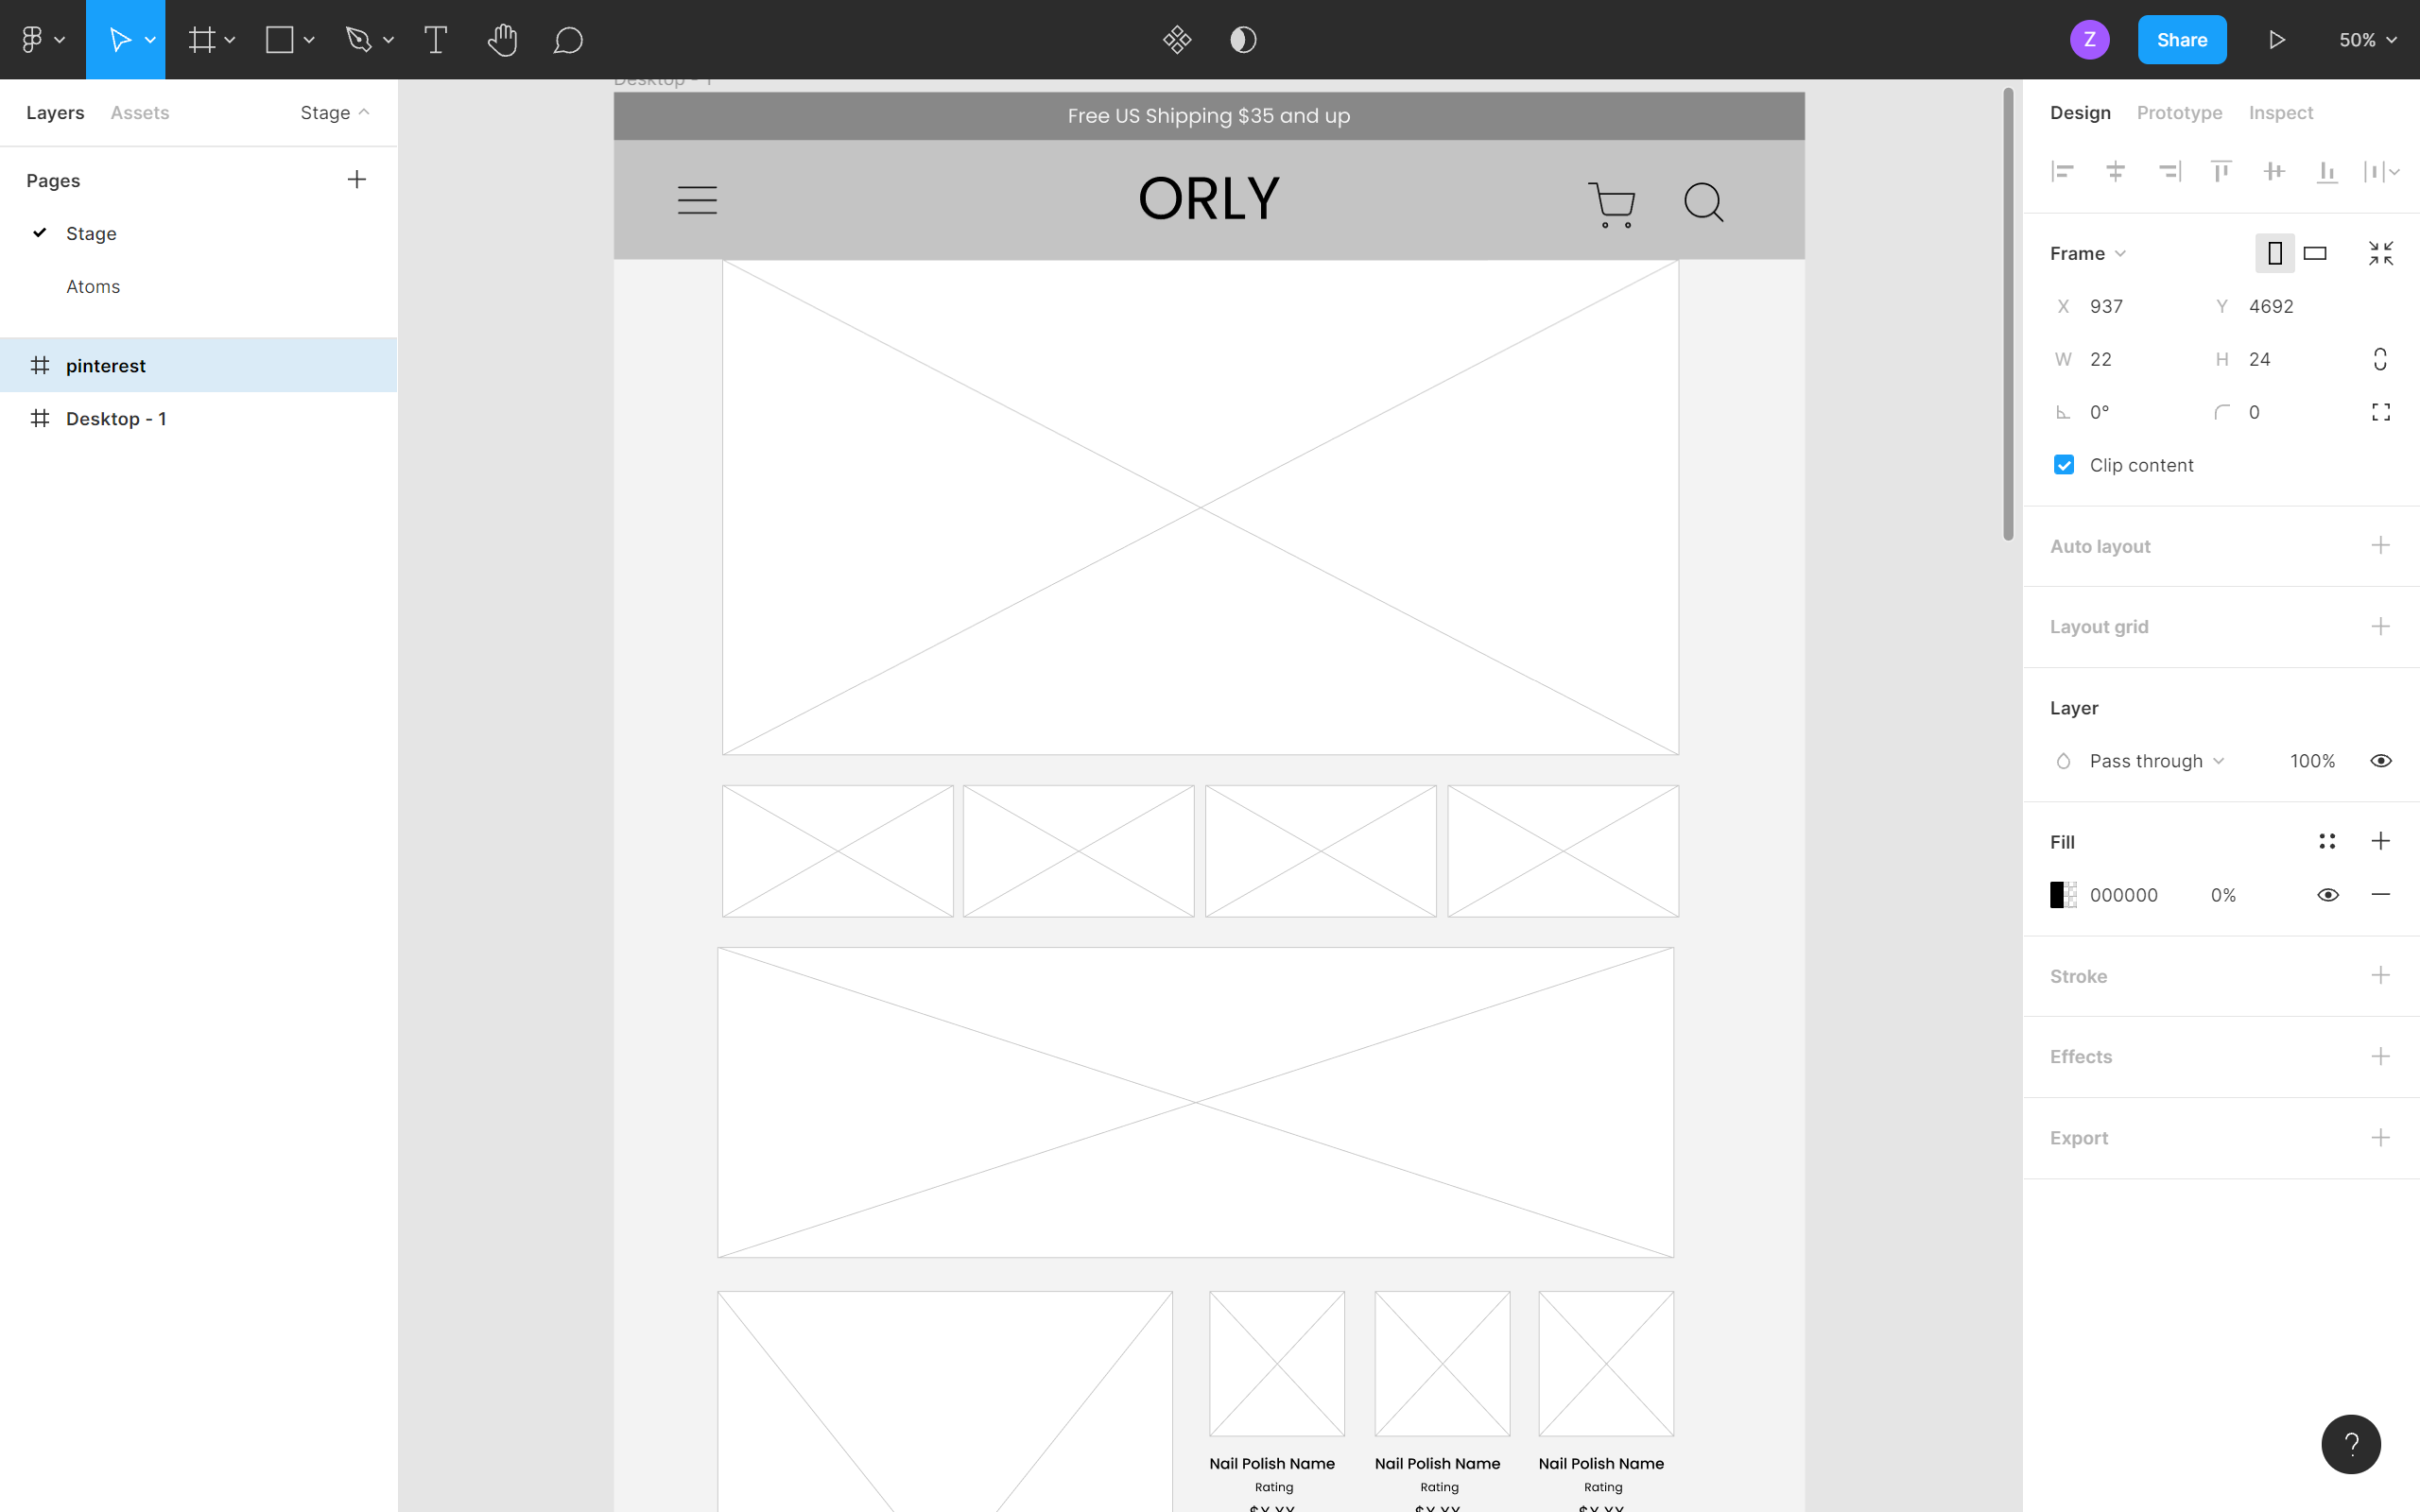Switch to the Inspect tab
This screenshot has height=1512, width=2420.
point(2281,112)
